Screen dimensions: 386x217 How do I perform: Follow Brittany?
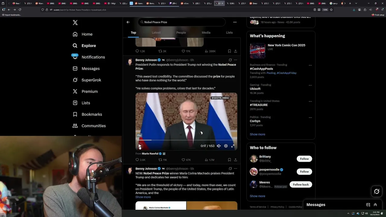coord(304,159)
